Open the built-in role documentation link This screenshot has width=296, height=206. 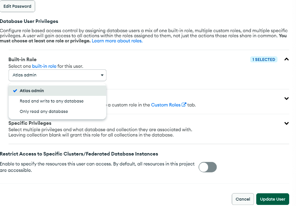coord(44,66)
